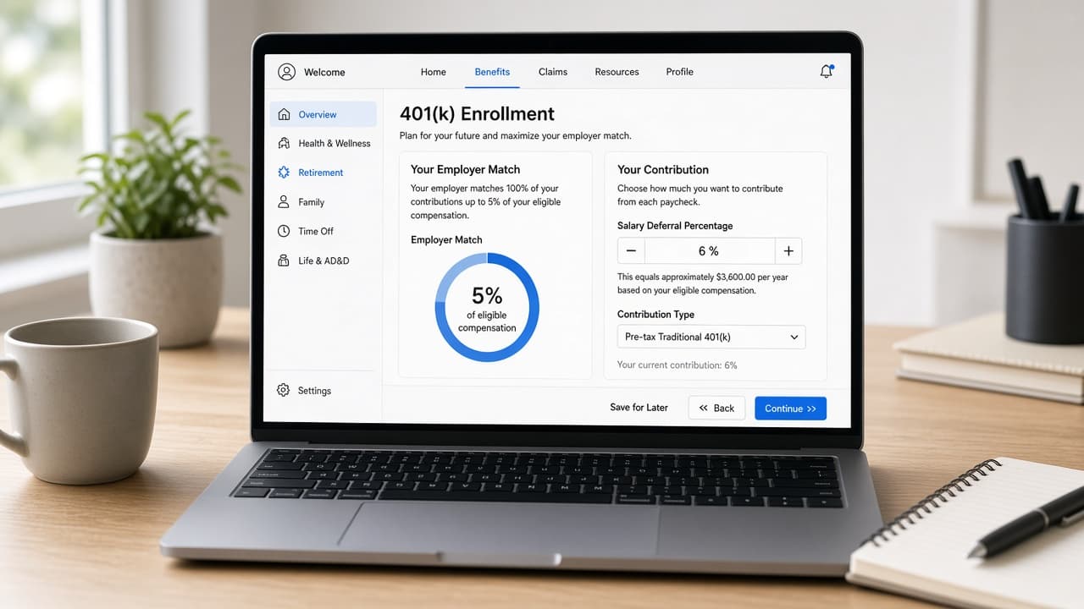Click the Salary Deferral Percentage label
This screenshot has width=1084, height=609.
(x=675, y=226)
